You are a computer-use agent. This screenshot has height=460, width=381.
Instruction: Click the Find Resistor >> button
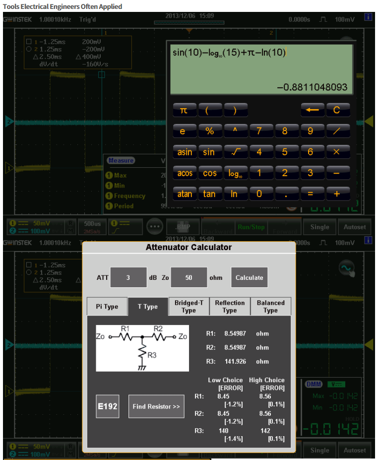point(156,406)
